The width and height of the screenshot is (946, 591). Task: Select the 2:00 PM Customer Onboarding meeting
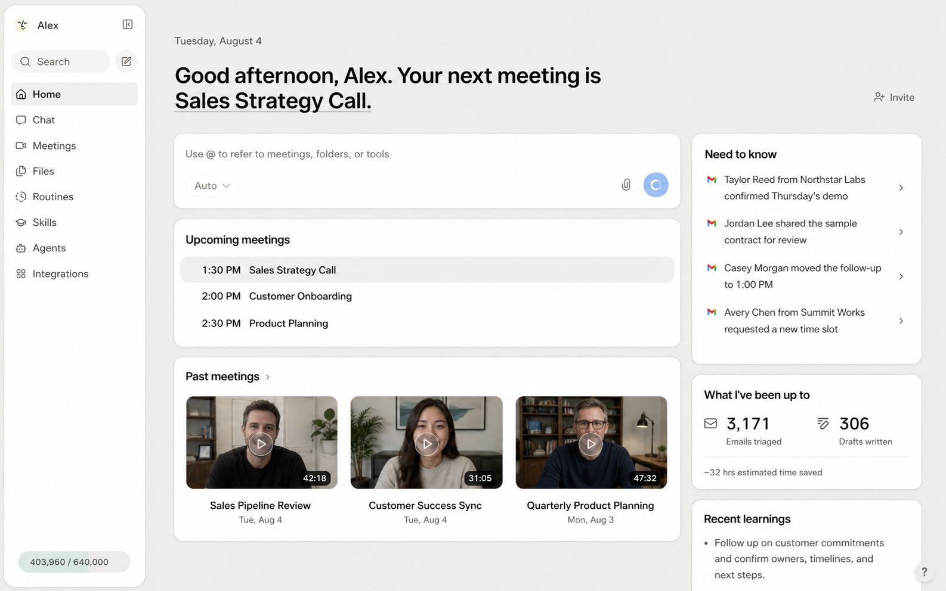pyautogui.click(x=427, y=296)
